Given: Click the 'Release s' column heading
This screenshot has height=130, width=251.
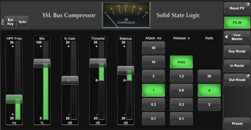Looking at the screenshot, I should (x=181, y=38).
